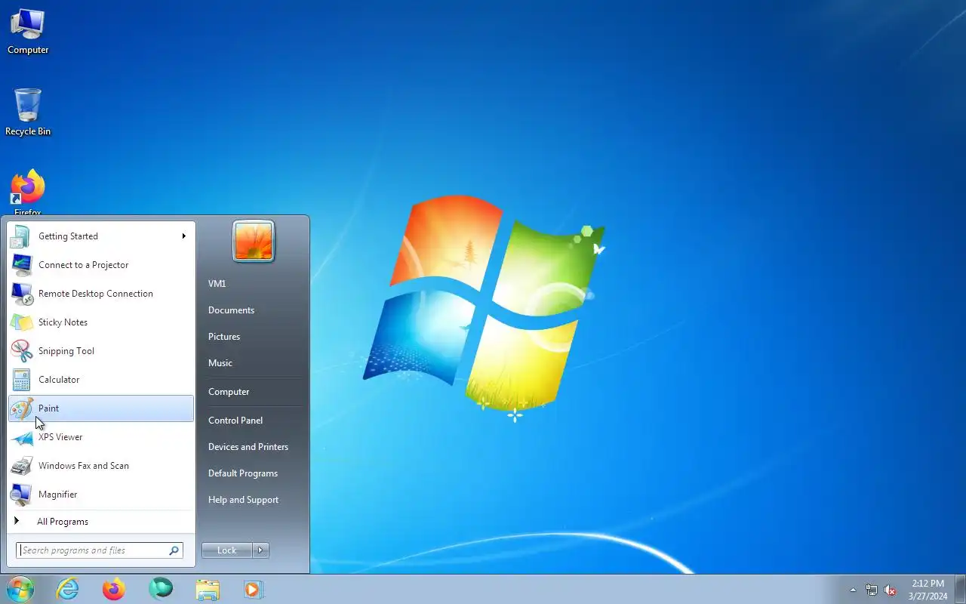Click the muted volume tray icon

pyautogui.click(x=891, y=590)
